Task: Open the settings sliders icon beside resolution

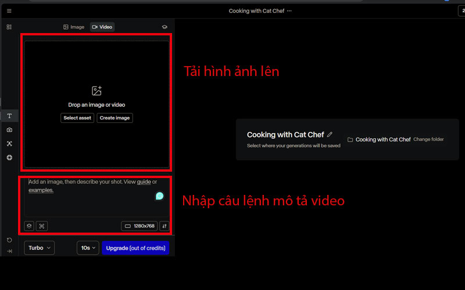Action: (164, 226)
